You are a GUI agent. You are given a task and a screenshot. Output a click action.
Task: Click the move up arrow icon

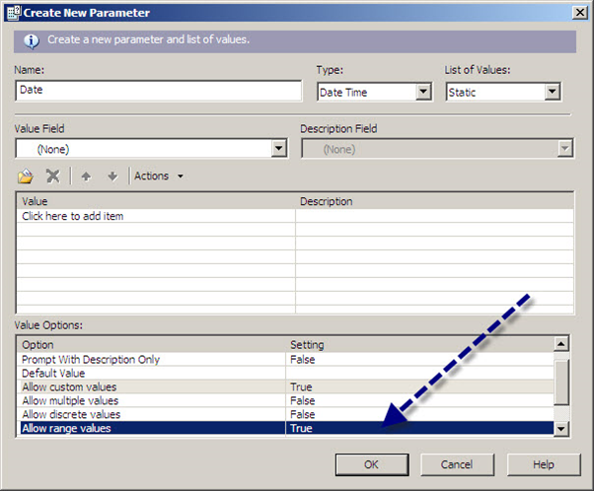86,176
